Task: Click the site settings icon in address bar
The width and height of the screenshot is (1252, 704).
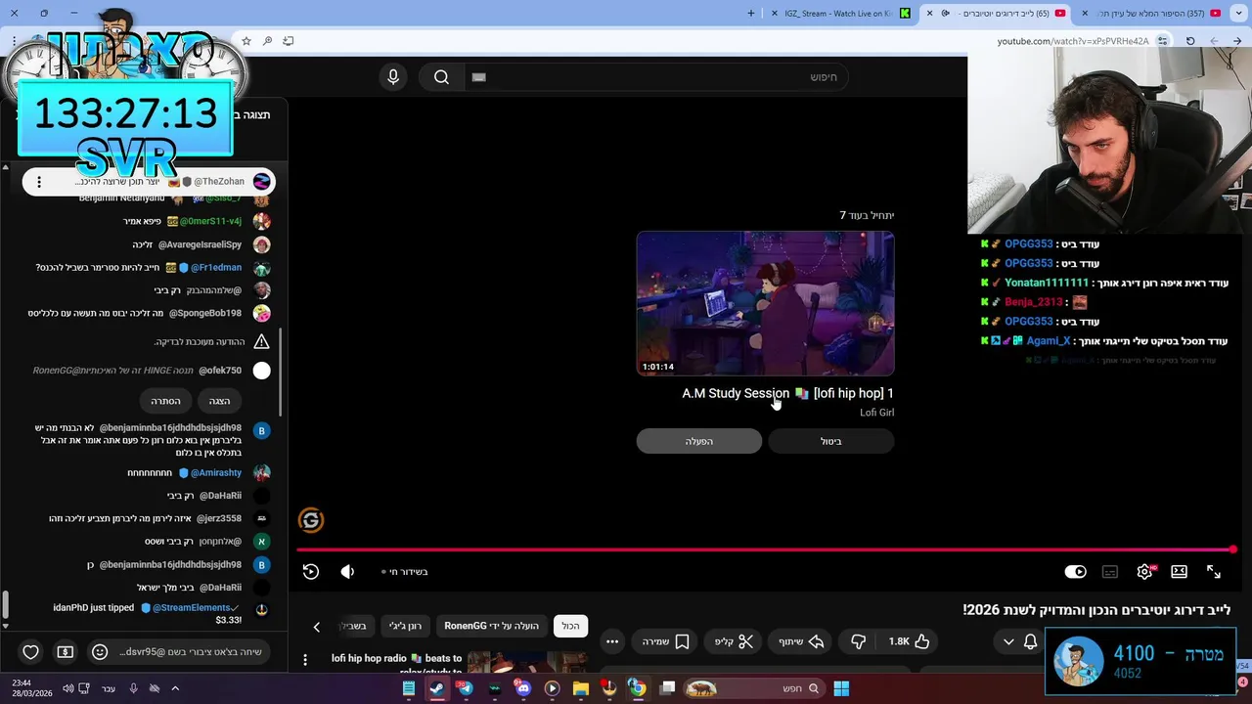Action: [1162, 41]
